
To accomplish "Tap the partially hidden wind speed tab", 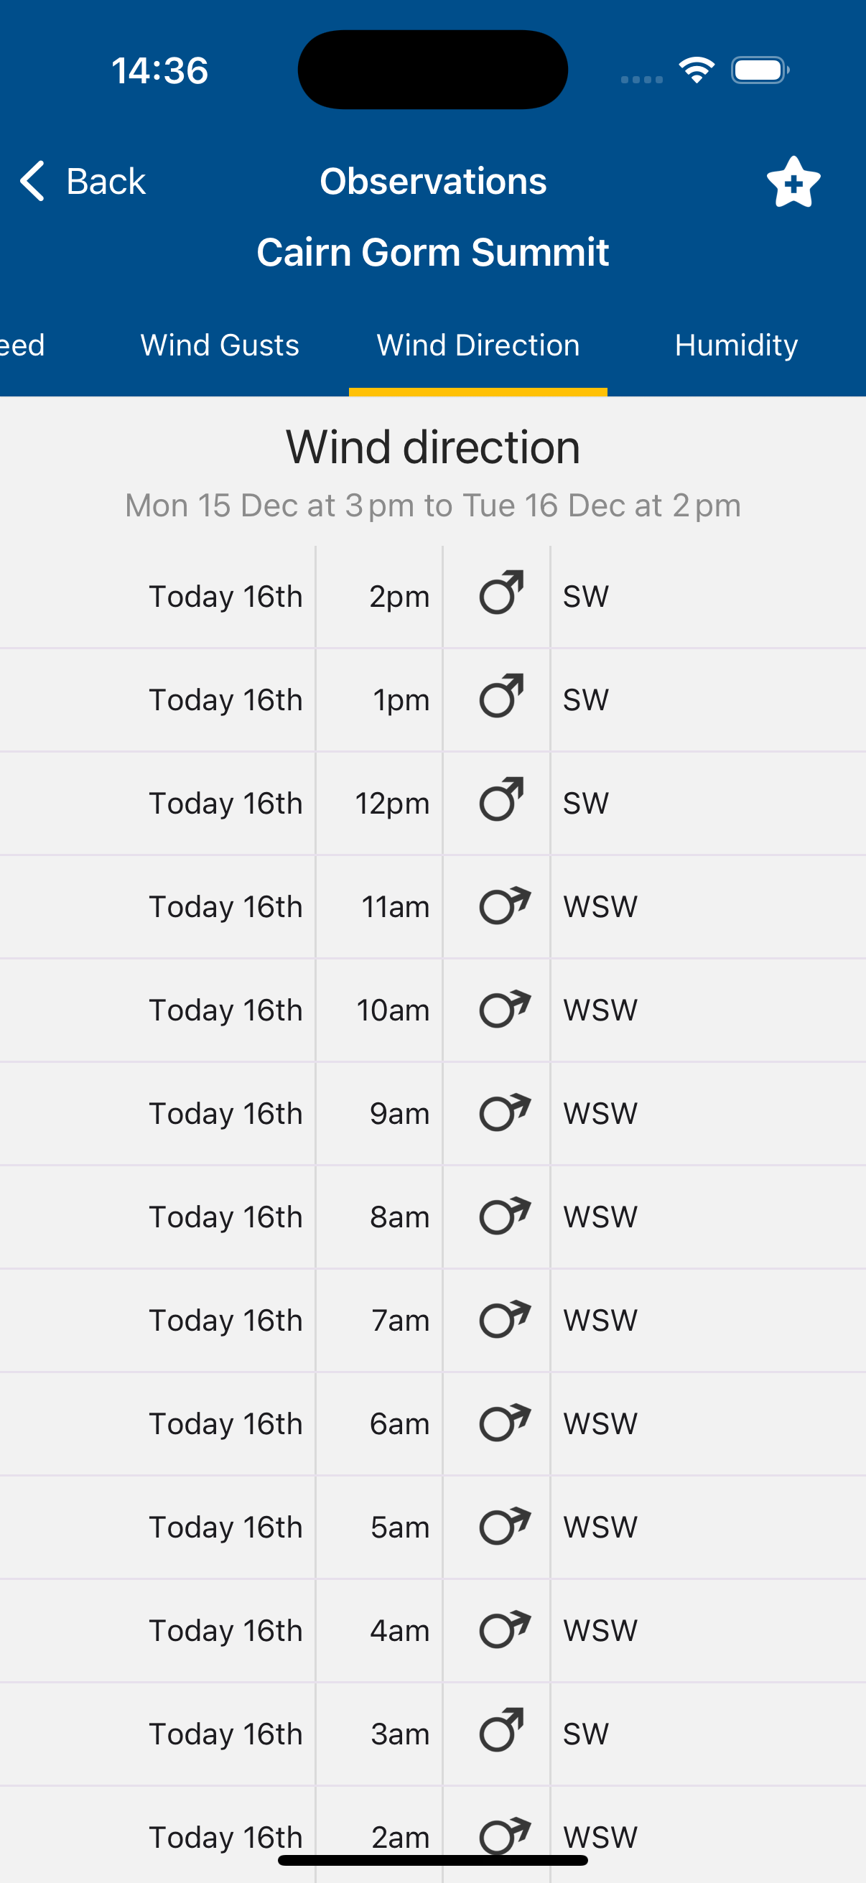I will click(x=22, y=345).
